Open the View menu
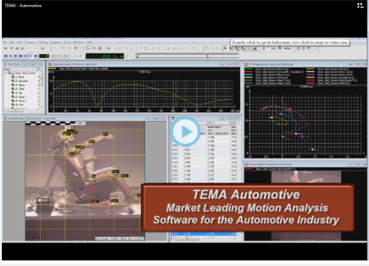Screen dimensions: 369x266 coord(20,42)
